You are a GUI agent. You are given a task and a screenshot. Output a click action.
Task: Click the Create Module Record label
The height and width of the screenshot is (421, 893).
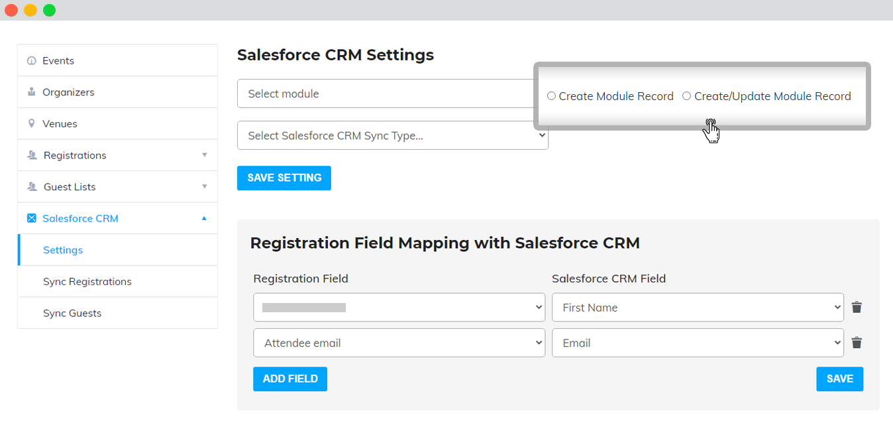pos(616,96)
